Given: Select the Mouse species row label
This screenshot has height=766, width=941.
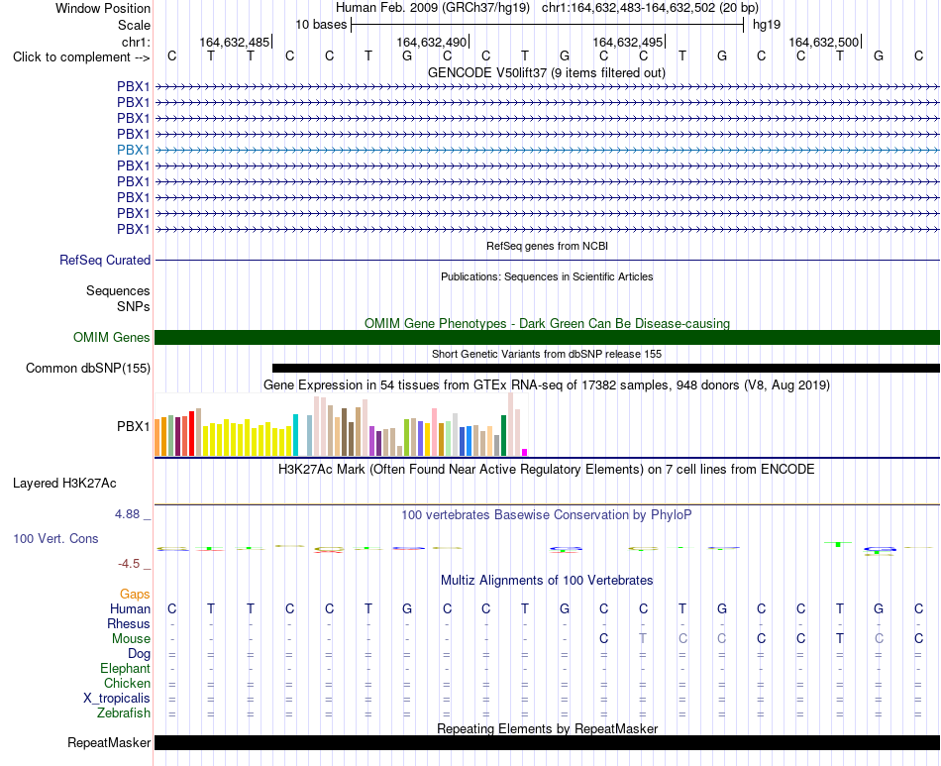Looking at the screenshot, I should [131, 639].
